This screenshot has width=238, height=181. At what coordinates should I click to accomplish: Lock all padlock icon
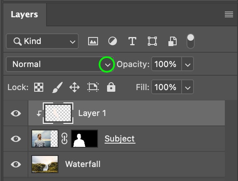pyautogui.click(x=111, y=87)
